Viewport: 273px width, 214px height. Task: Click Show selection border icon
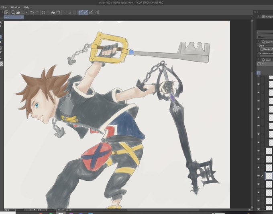(75, 12)
